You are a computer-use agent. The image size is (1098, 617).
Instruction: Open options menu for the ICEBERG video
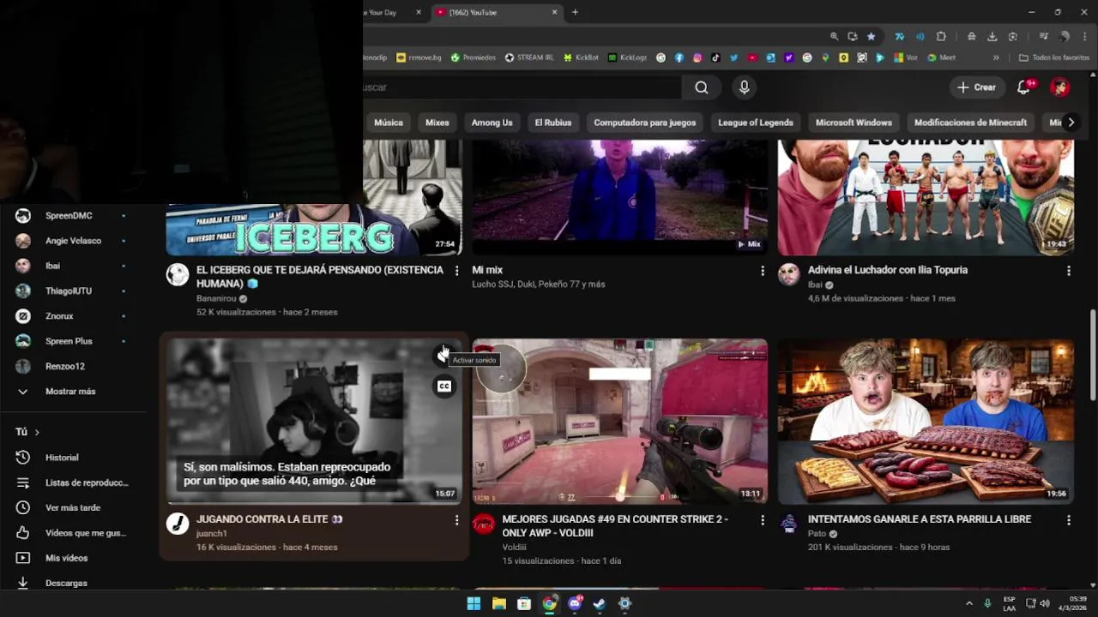[456, 271]
